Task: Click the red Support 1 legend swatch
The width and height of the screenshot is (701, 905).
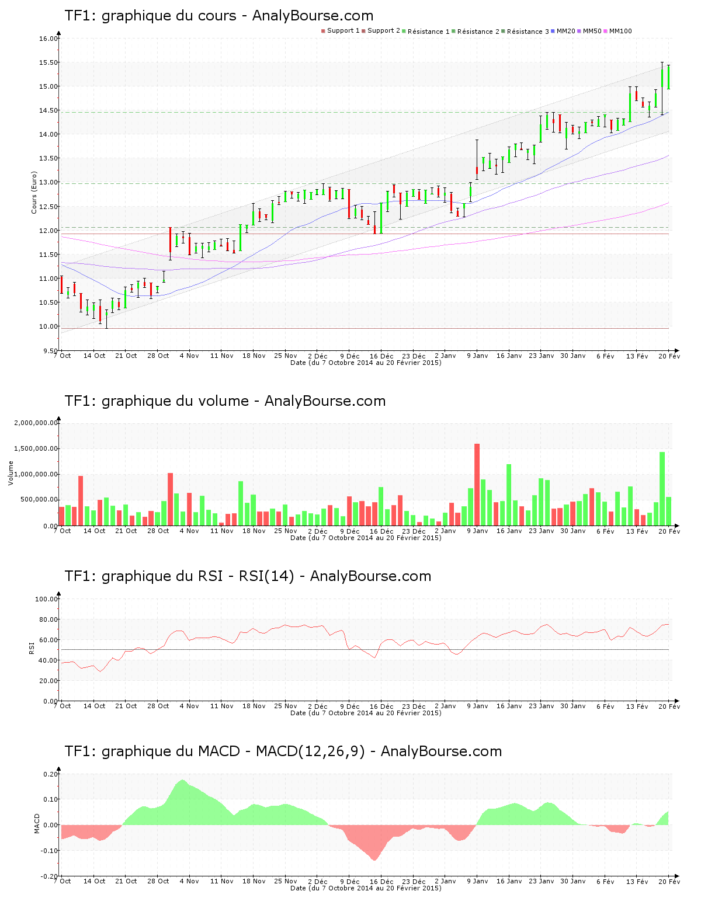Action: pos(323,31)
